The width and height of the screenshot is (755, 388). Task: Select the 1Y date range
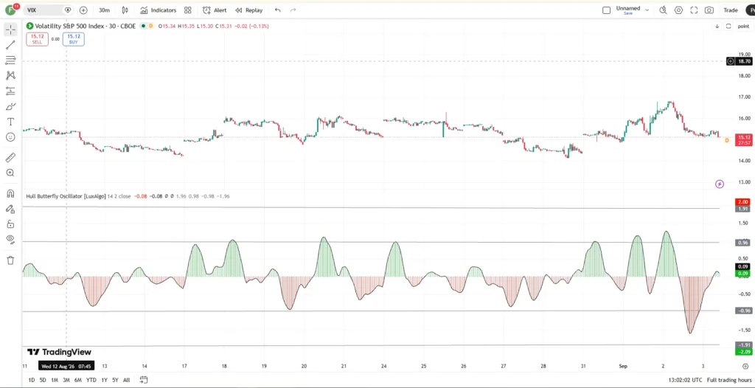click(x=104, y=380)
